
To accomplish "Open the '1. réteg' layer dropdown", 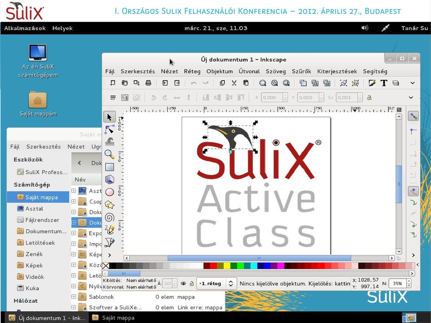I will [216, 283].
